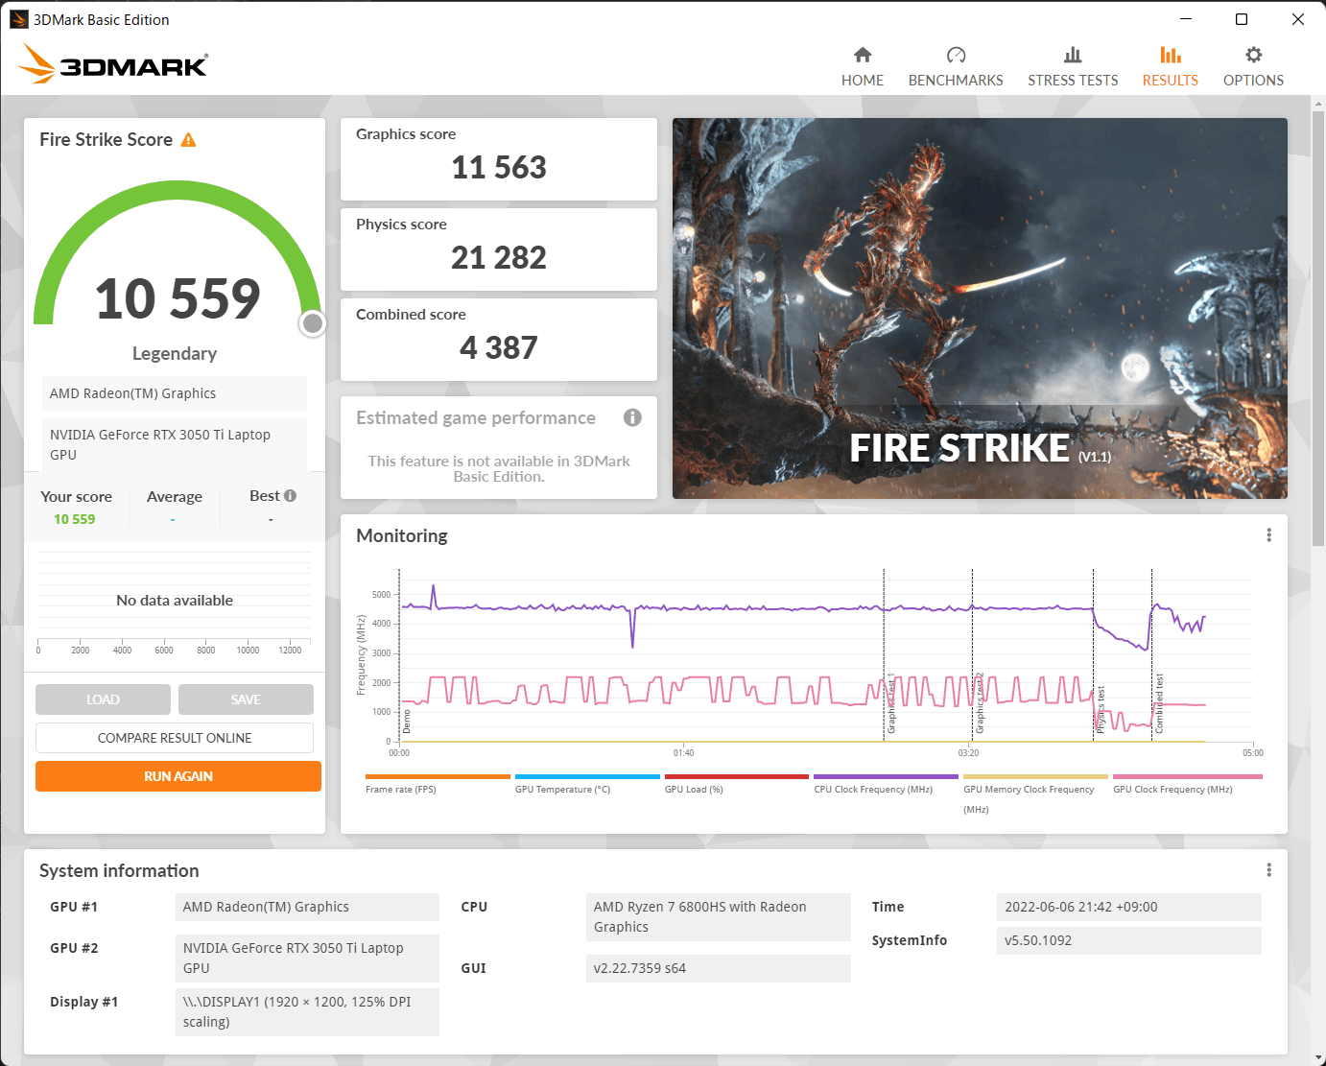Viewport: 1326px width, 1066px height.
Task: Click the Physics score value 21 282
Action: pyautogui.click(x=499, y=258)
